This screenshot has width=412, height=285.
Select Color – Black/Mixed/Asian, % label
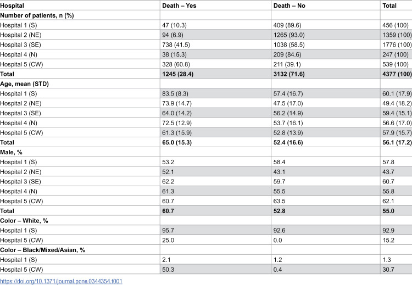pyautogui.click(x=42, y=250)
